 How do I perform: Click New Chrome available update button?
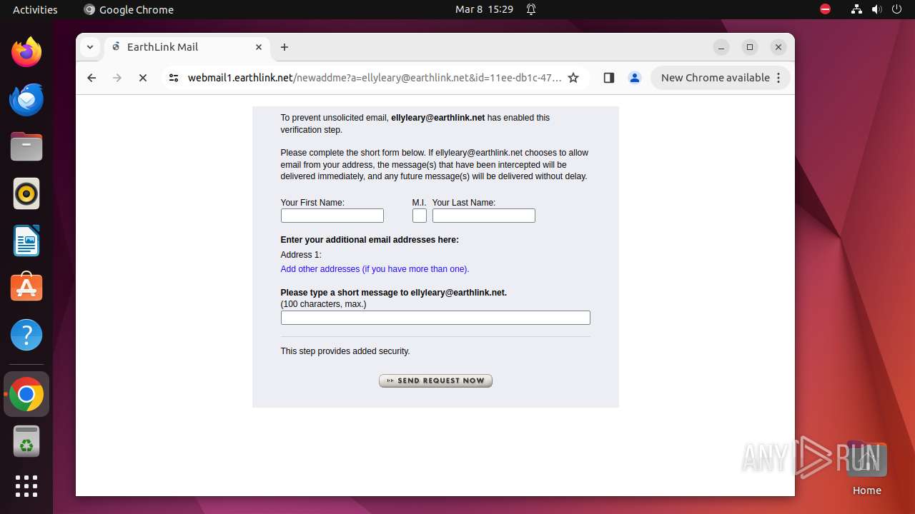[x=721, y=78]
